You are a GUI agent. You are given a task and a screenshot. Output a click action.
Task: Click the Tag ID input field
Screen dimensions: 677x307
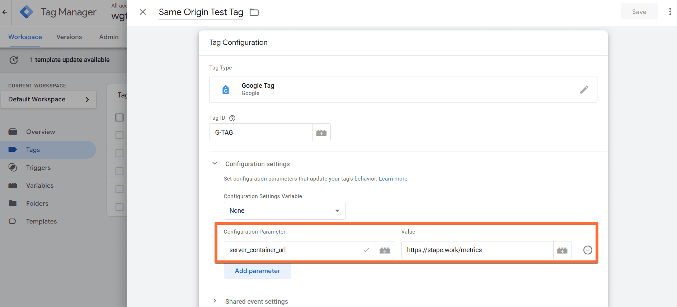pos(261,133)
